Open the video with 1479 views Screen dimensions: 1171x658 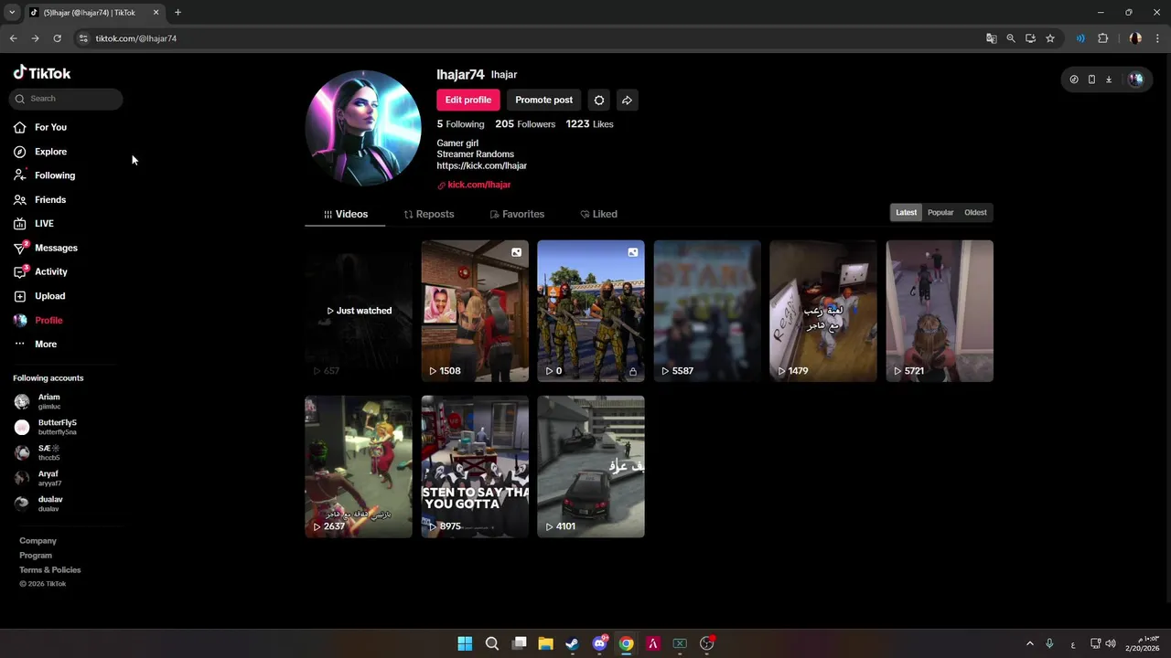(x=823, y=311)
